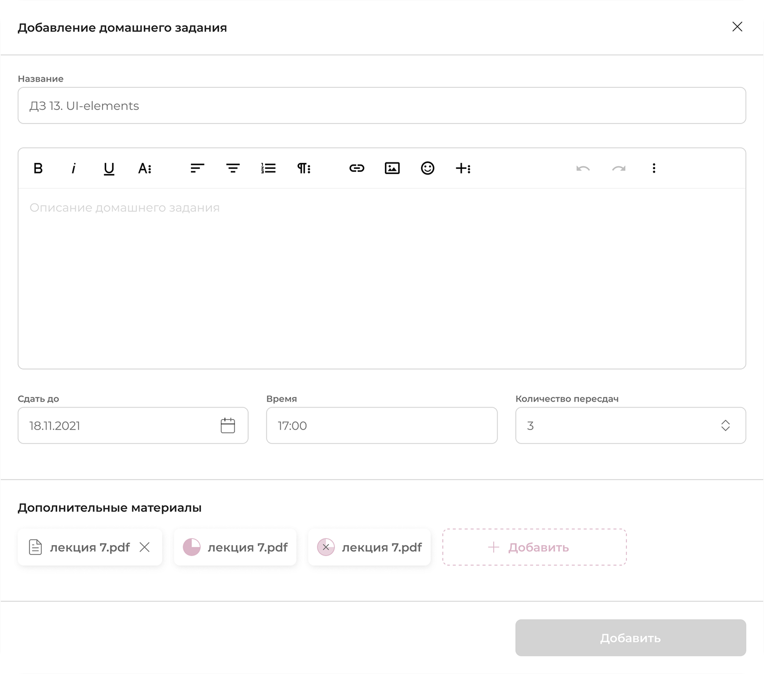Expand the paragraph format dropdown
This screenshot has height=674, width=764.
point(304,168)
